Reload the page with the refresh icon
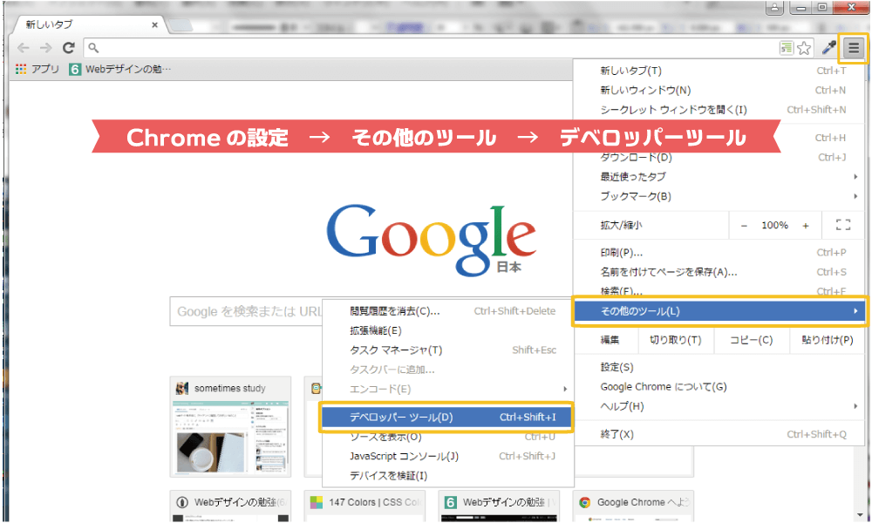 pos(68,48)
